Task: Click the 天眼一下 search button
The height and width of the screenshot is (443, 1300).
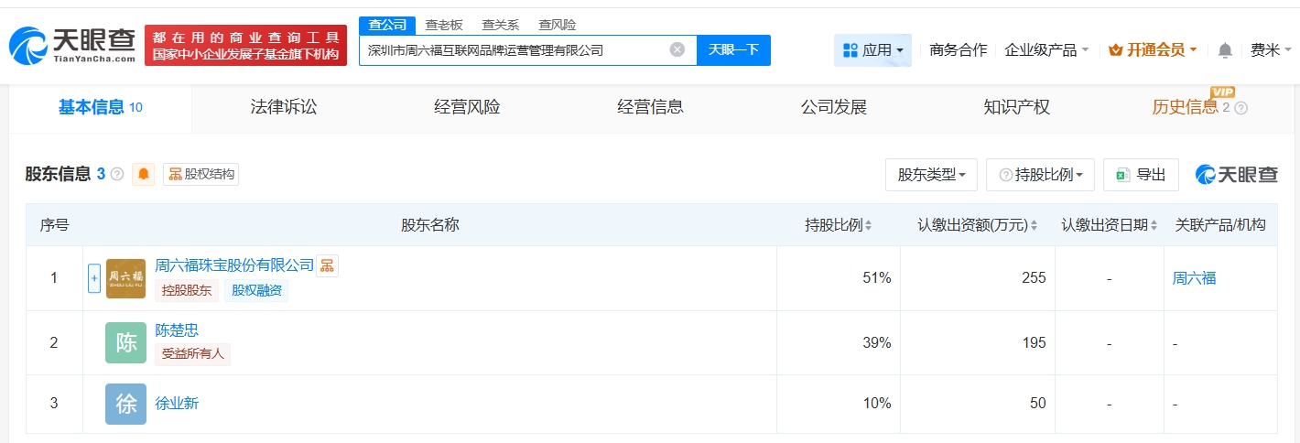Action: (733, 49)
